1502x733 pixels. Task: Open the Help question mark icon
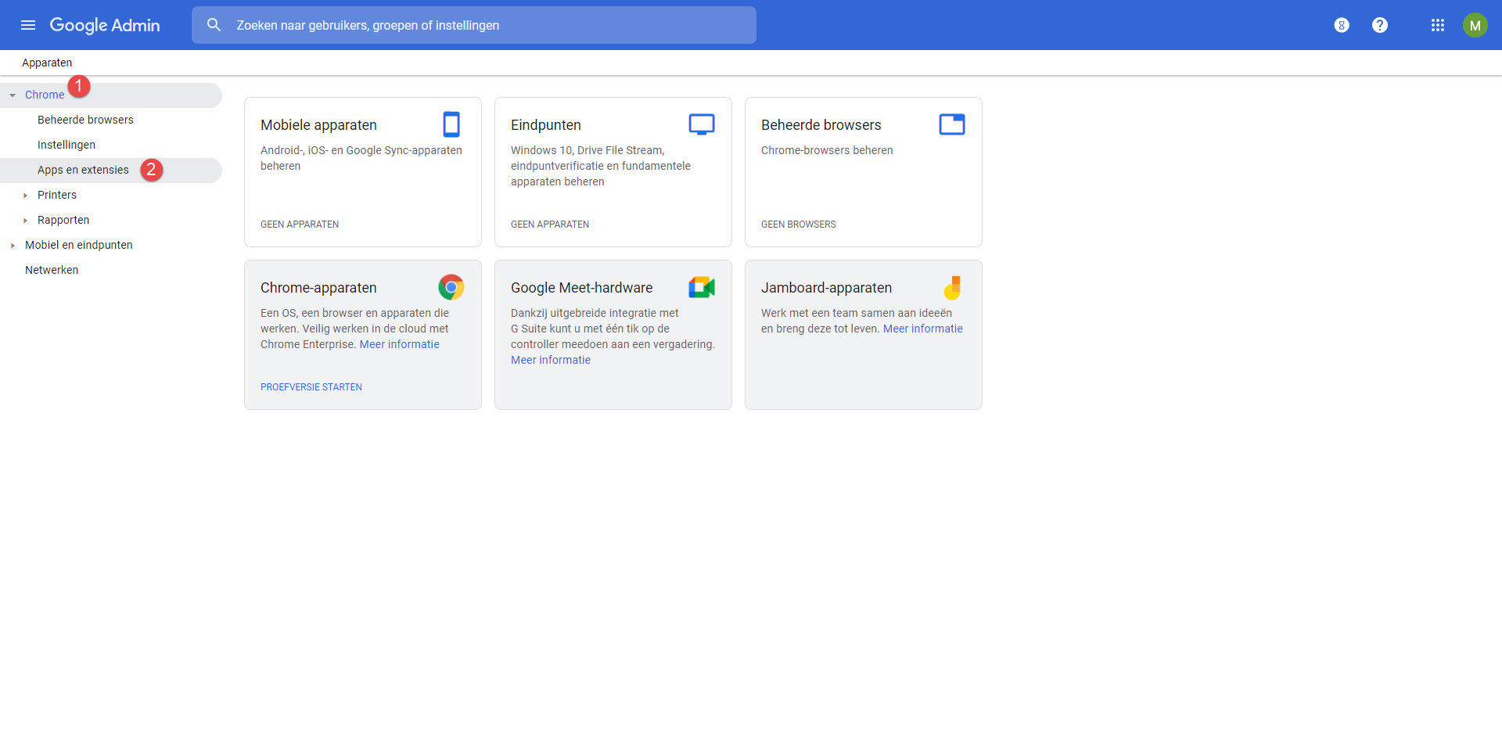coord(1380,25)
